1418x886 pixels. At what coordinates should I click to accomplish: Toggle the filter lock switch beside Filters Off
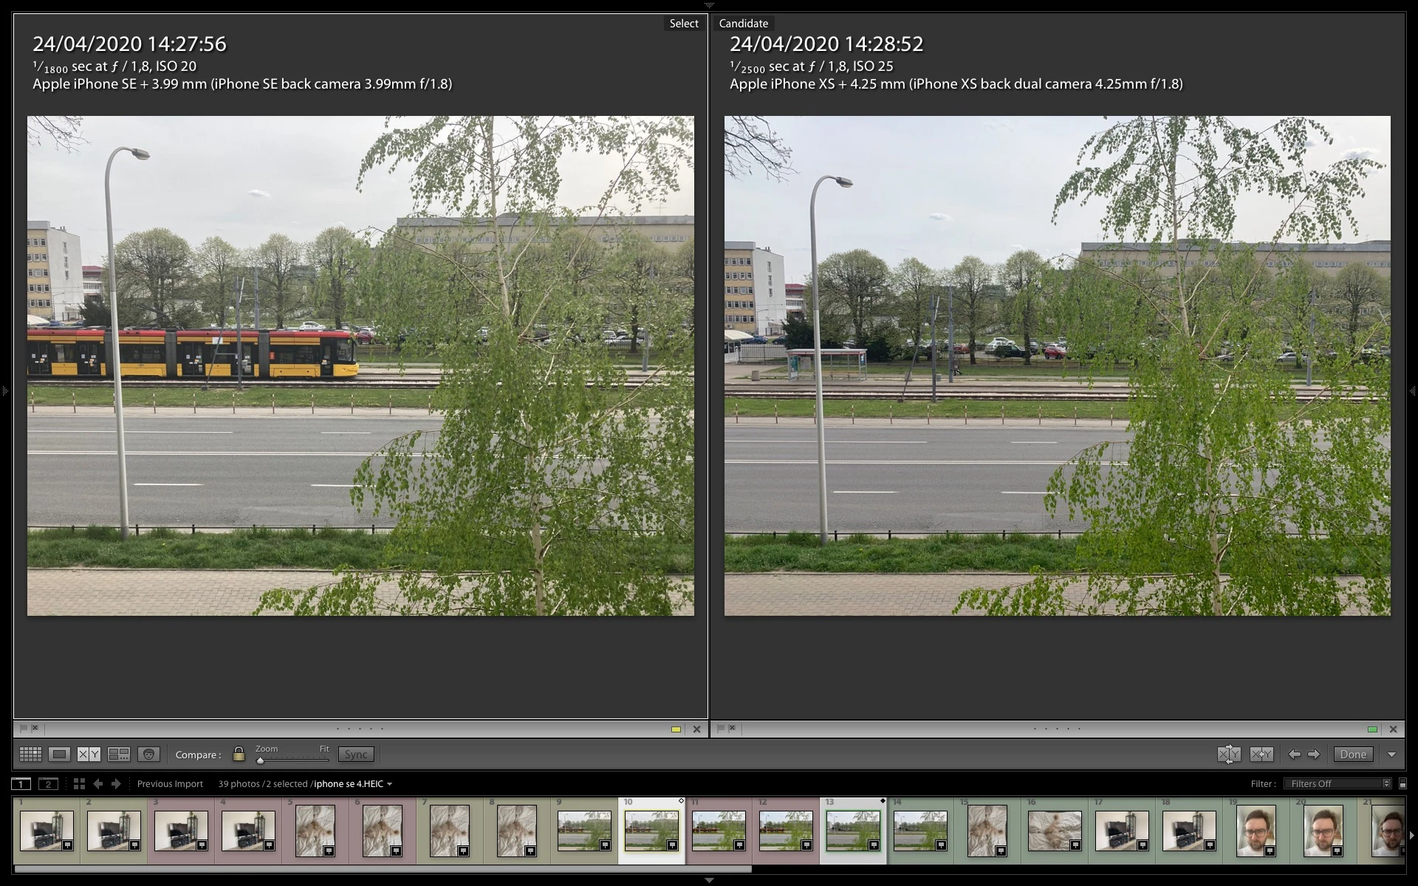(1402, 783)
